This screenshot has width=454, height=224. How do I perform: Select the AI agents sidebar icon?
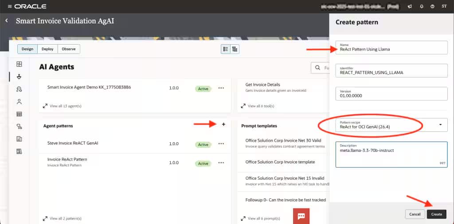20,77
